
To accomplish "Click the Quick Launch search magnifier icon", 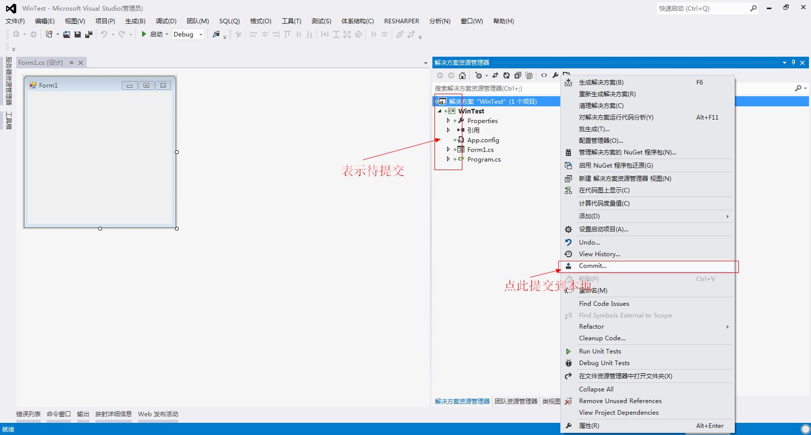I will 753,8.
